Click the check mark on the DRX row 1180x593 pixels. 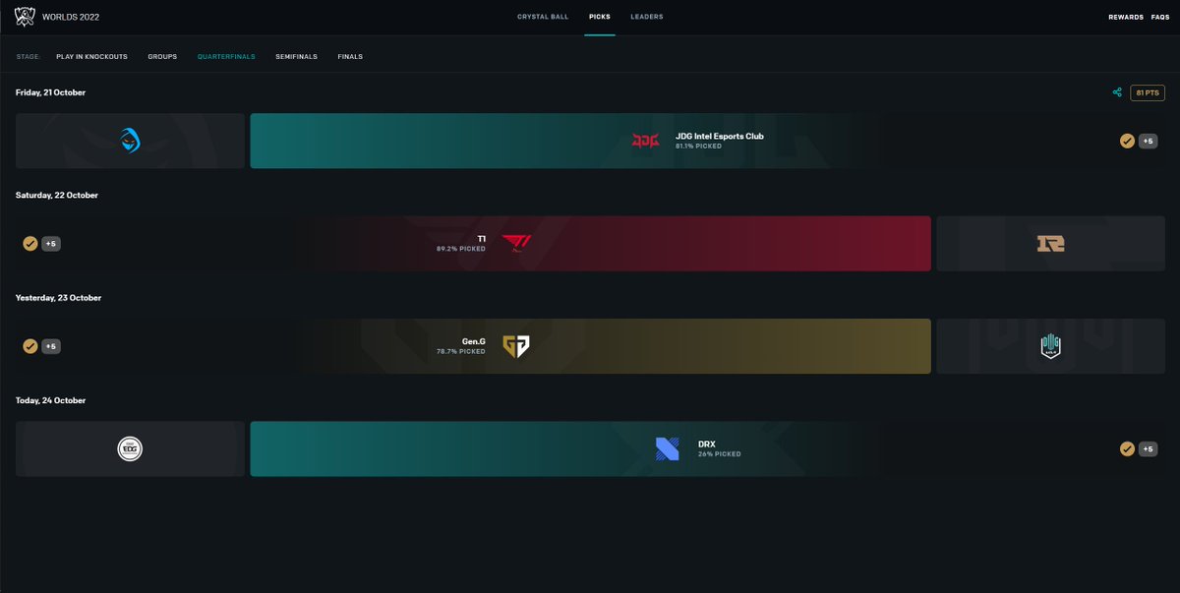tap(1127, 449)
